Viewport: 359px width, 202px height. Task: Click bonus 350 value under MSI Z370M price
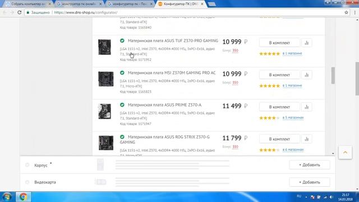coord(235,82)
